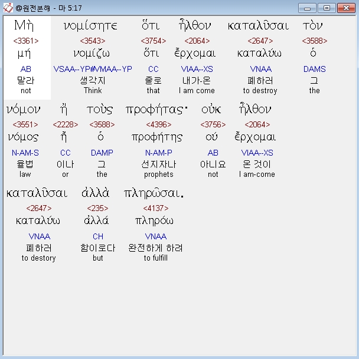Click the English gloss 'to fulfill'
Screen dimensions: 359x359
tap(156, 258)
